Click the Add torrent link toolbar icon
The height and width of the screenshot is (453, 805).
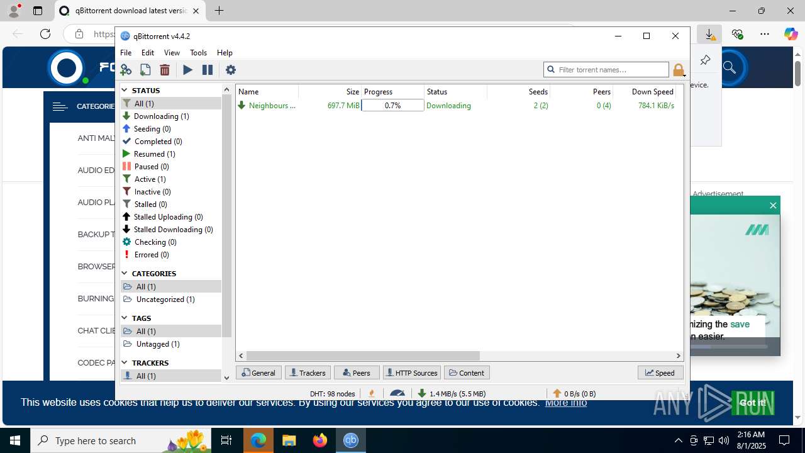(x=126, y=70)
